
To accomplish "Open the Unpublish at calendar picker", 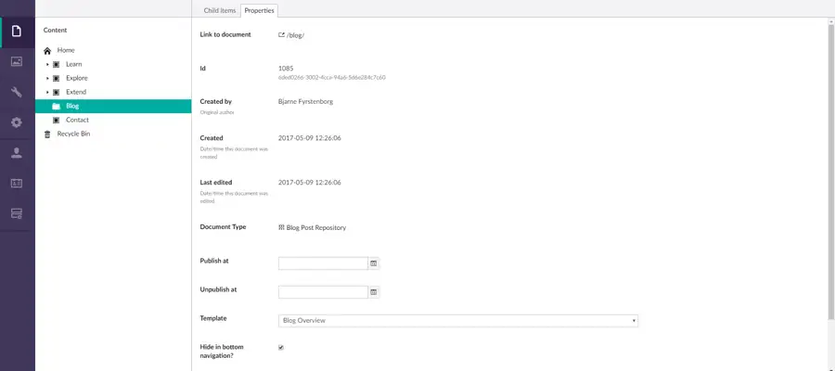I will (x=374, y=291).
